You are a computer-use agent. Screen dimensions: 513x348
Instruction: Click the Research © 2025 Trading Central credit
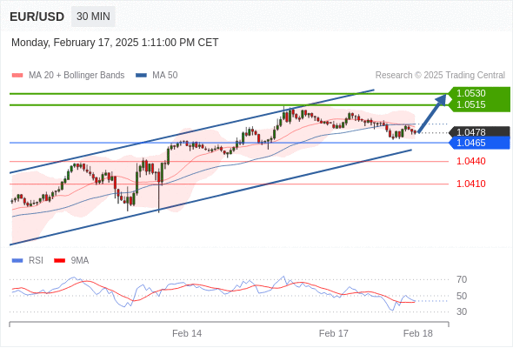[440, 76]
